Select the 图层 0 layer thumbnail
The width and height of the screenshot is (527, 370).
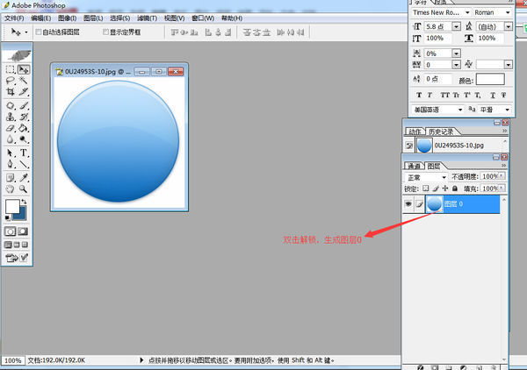pyautogui.click(x=434, y=203)
